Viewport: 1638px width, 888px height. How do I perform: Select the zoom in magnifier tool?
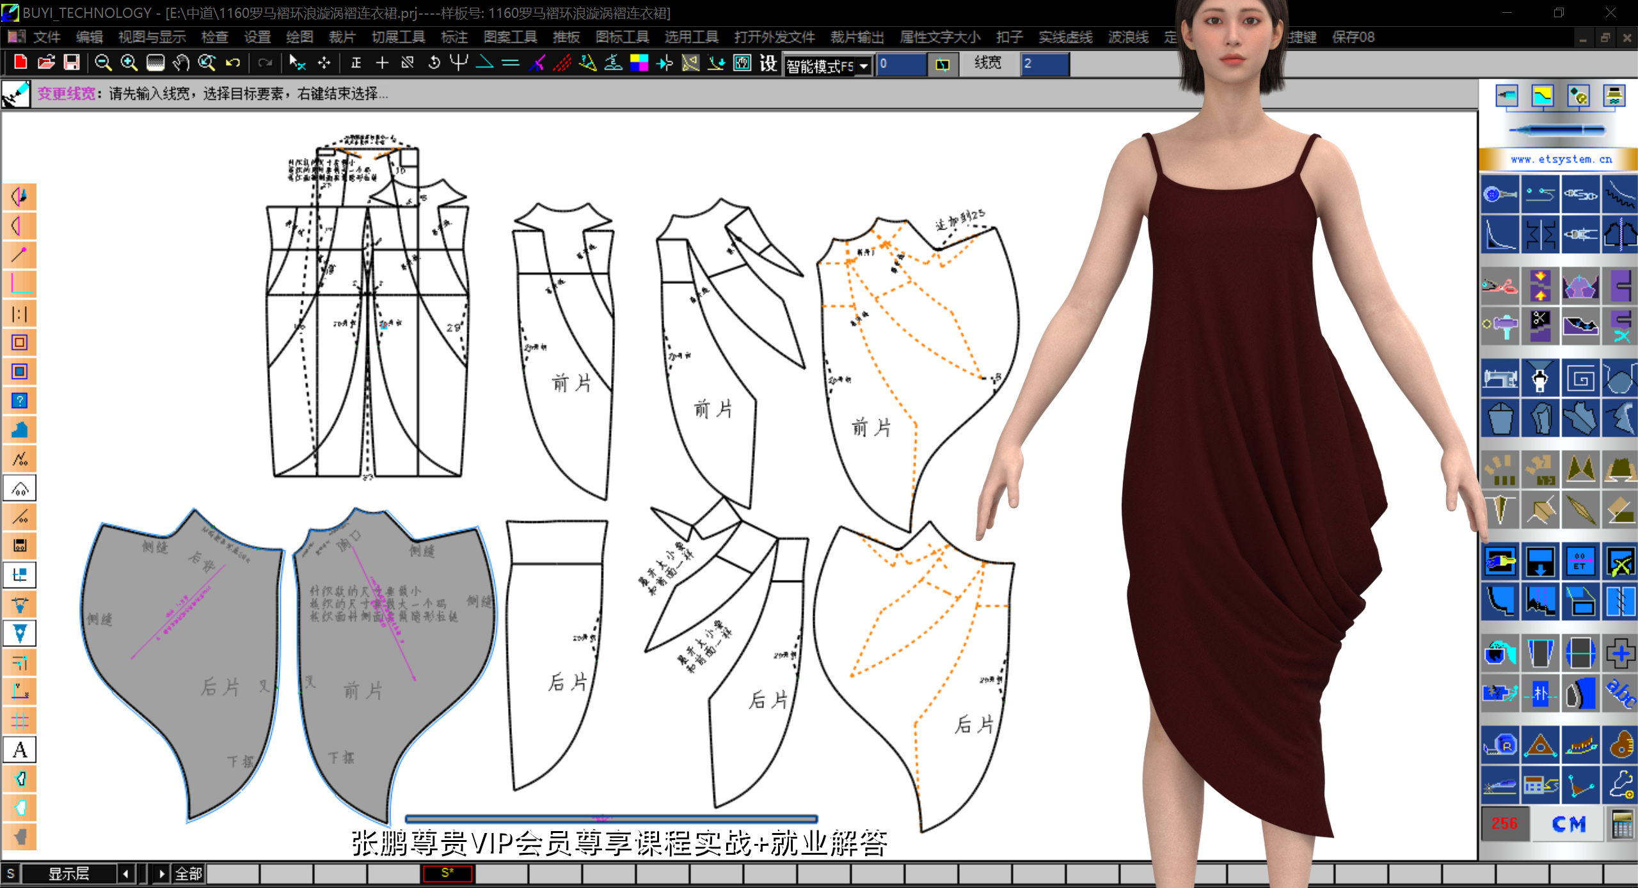tap(129, 63)
